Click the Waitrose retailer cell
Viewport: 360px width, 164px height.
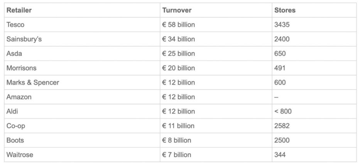[x=20, y=155]
